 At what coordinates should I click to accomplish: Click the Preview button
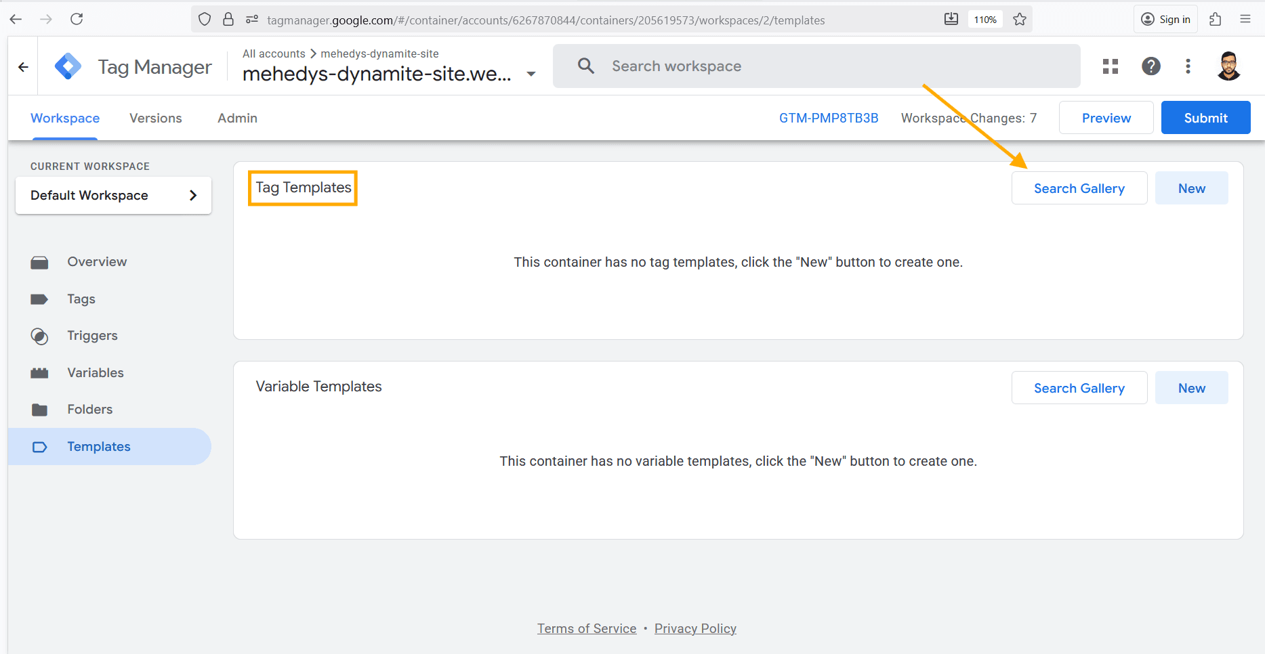[x=1106, y=118]
